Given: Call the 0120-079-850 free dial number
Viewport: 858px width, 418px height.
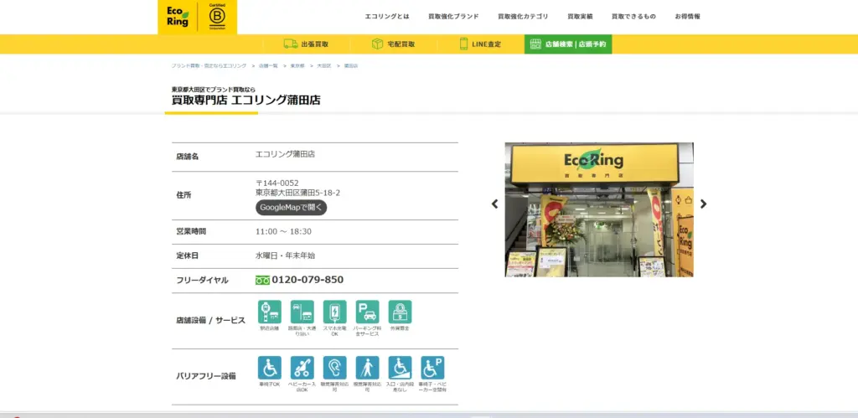Looking at the screenshot, I should point(307,280).
